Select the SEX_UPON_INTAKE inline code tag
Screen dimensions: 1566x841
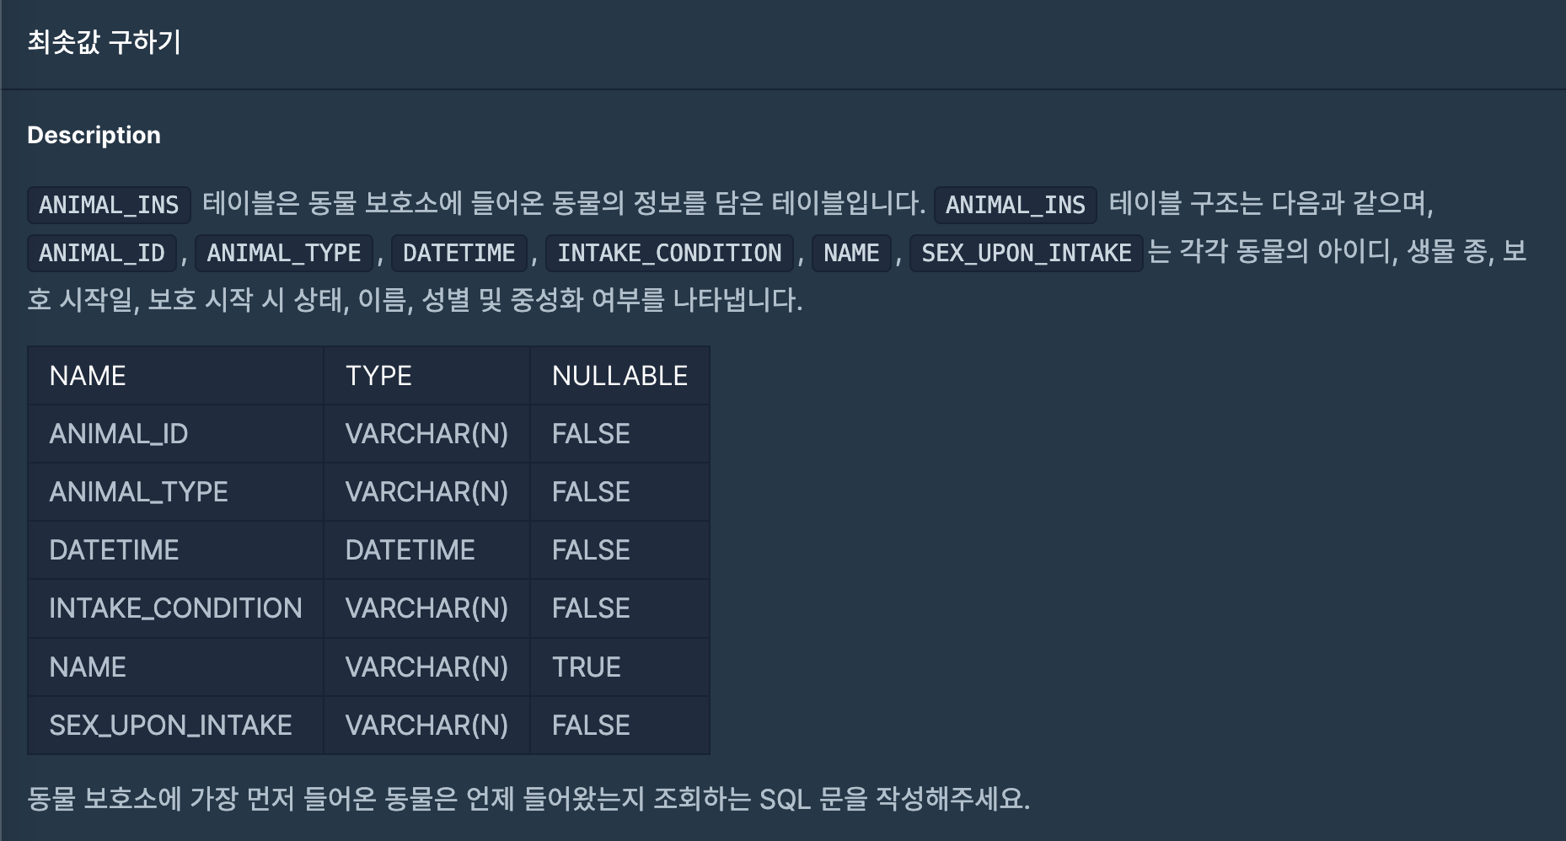pos(1026,253)
